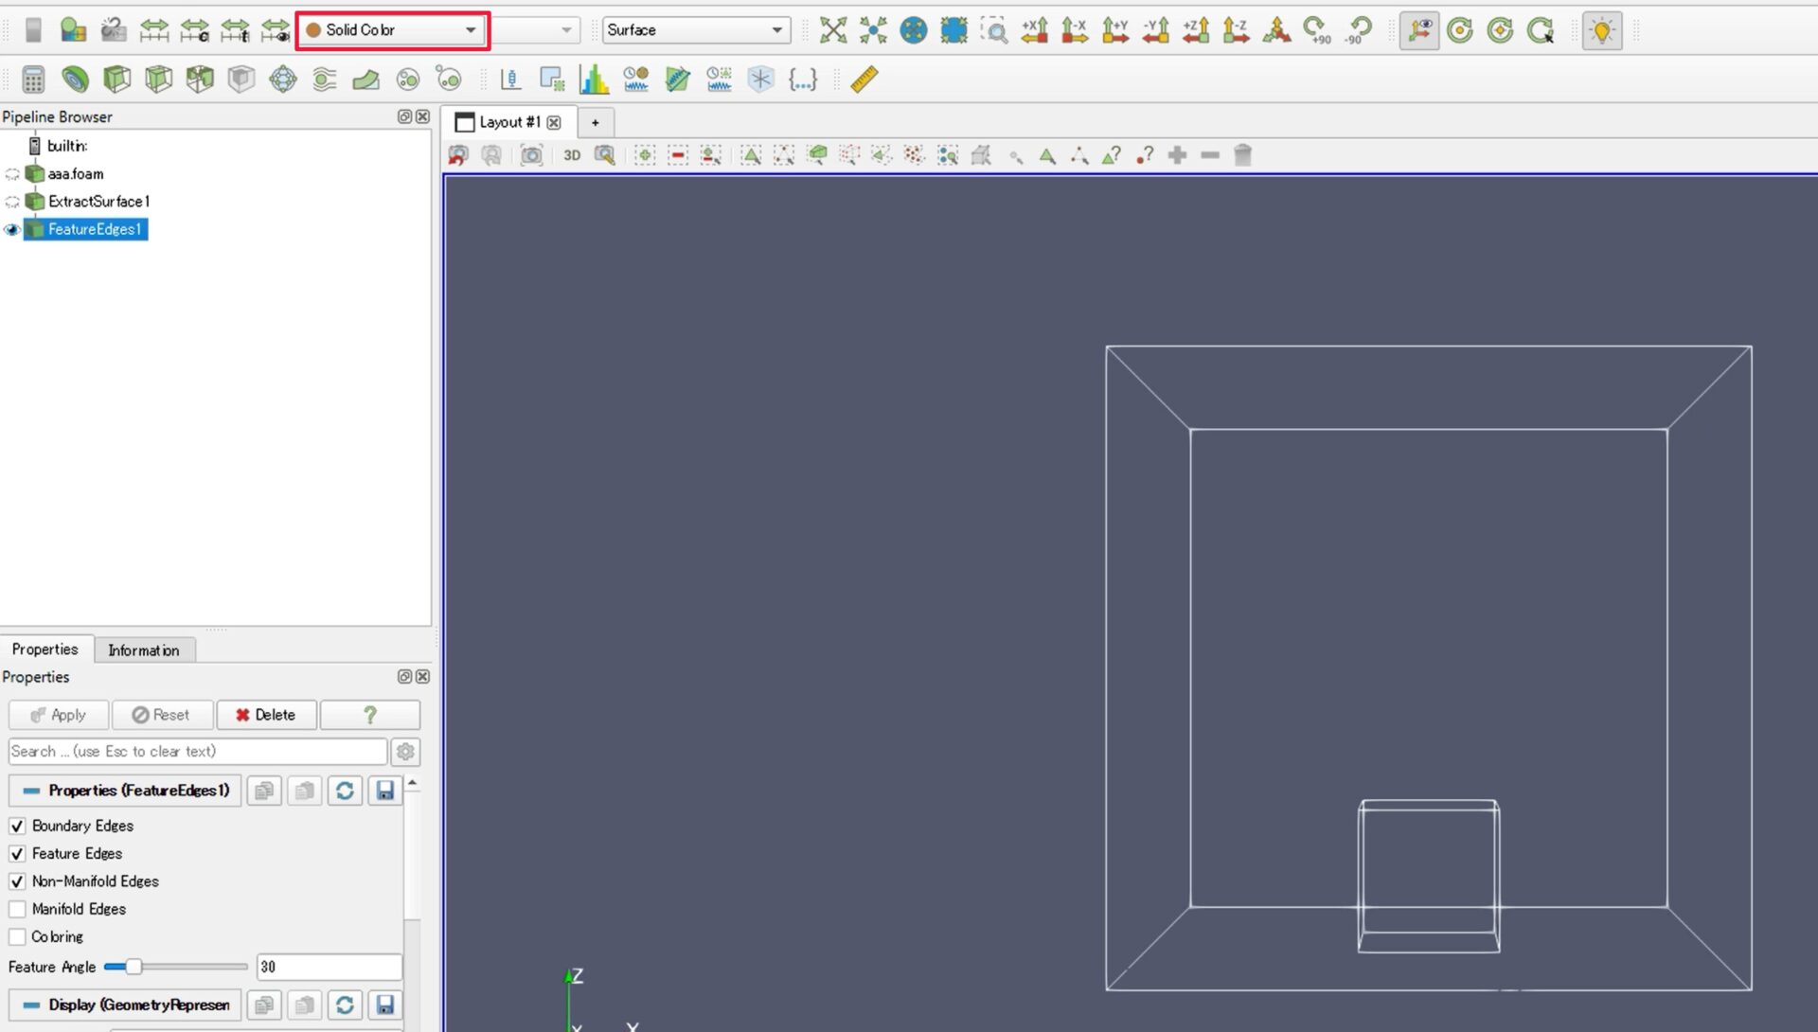Select the Ruler measurement tool
The image size is (1818, 1032).
(864, 80)
